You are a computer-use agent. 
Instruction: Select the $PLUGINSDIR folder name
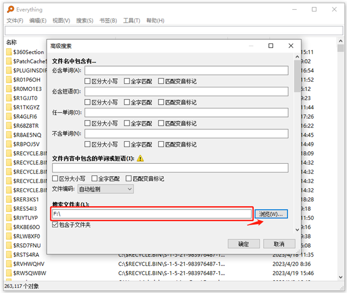[29, 71]
